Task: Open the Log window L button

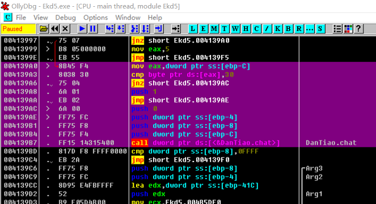Action: 193,29
